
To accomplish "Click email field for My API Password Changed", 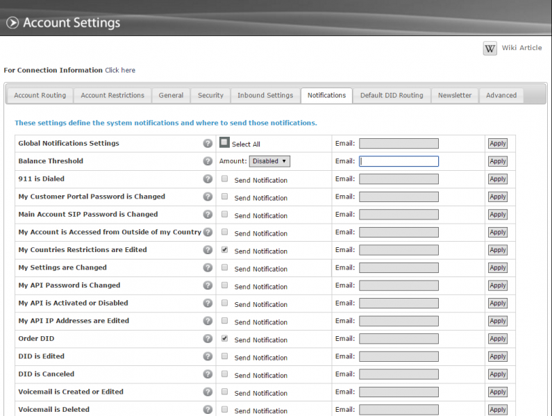I will pos(399,285).
